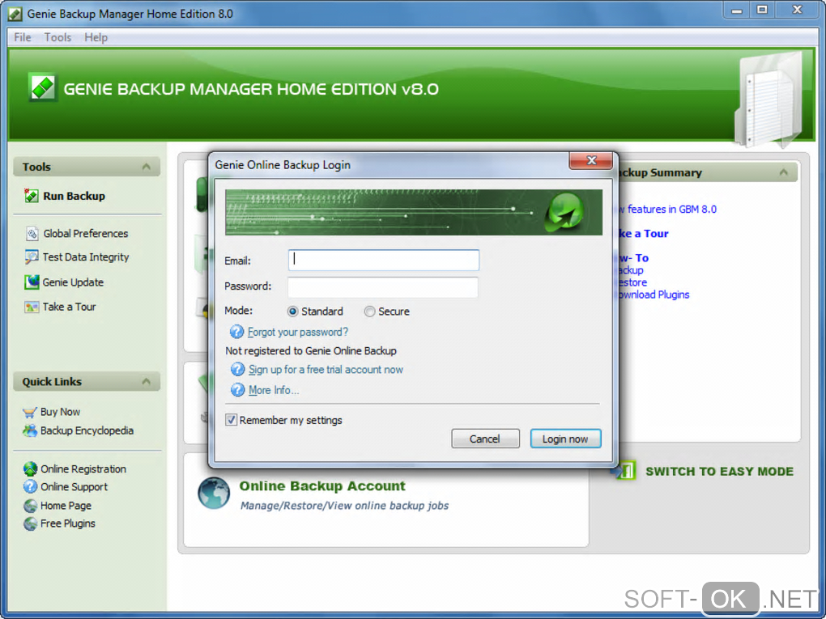Click the Online Support help icon
The height and width of the screenshot is (619, 826).
point(31,487)
